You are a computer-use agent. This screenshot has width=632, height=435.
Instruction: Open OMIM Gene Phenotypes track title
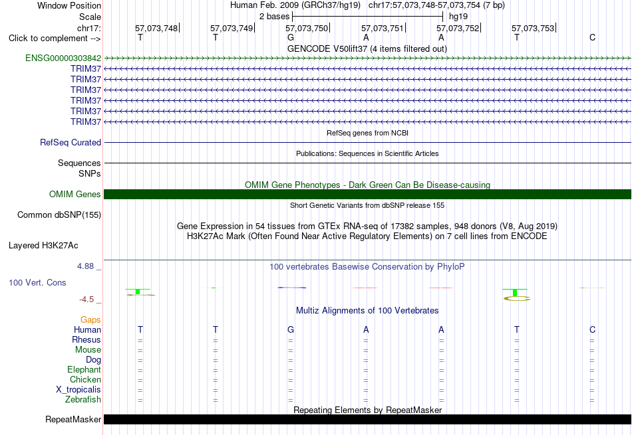point(367,185)
